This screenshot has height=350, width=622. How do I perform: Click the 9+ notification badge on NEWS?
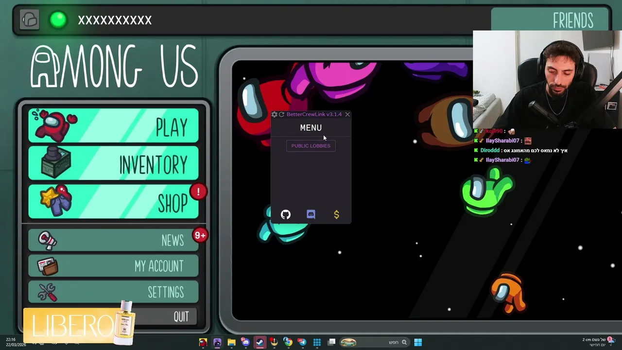click(200, 235)
